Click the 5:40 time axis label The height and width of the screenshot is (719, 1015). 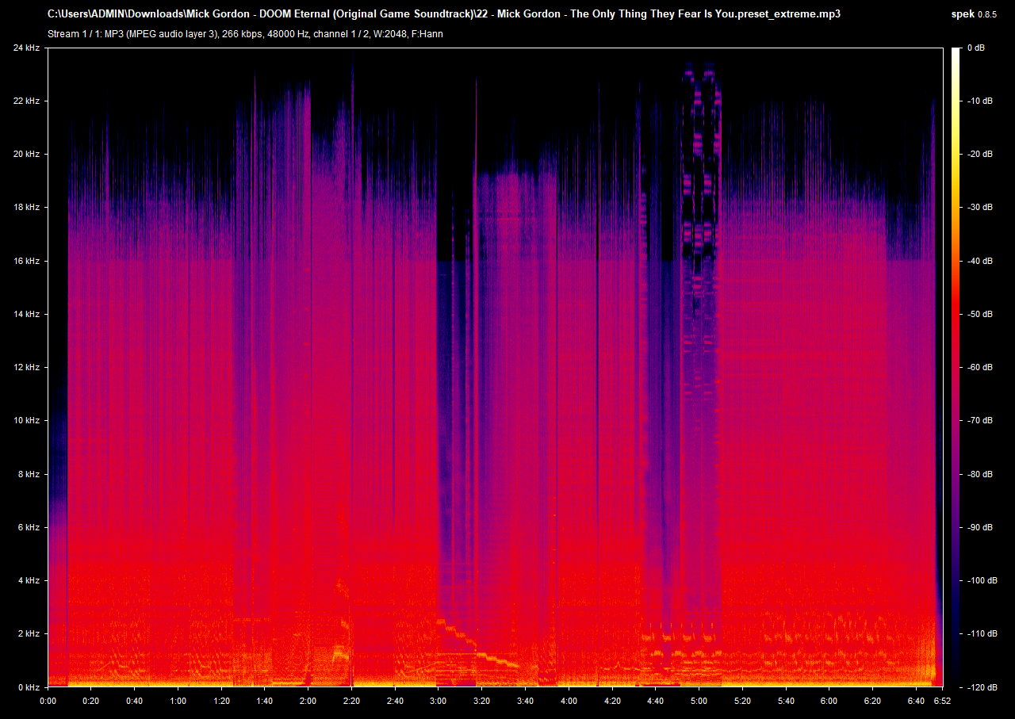click(x=785, y=702)
